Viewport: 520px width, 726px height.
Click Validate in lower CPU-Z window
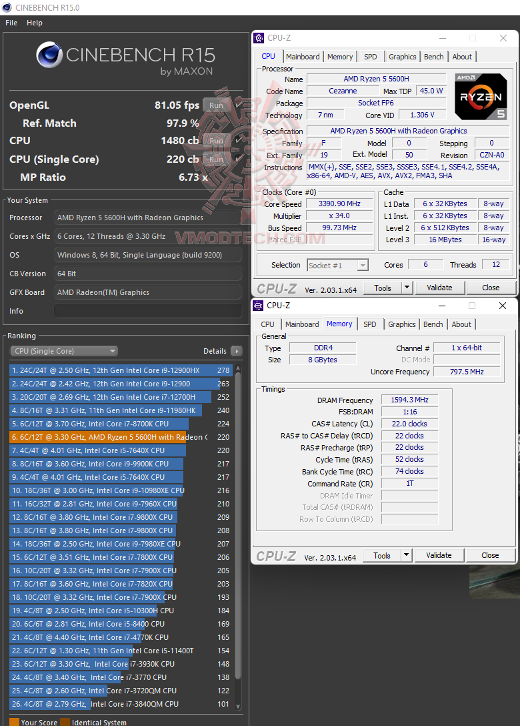point(439,556)
